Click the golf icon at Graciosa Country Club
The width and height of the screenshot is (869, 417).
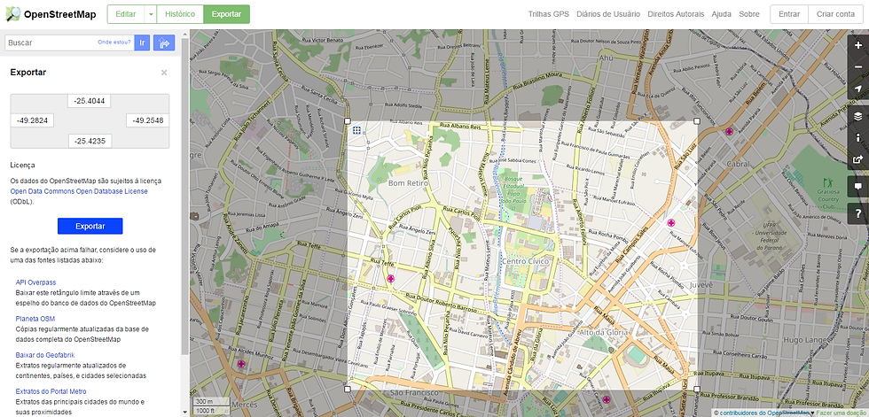(x=829, y=182)
